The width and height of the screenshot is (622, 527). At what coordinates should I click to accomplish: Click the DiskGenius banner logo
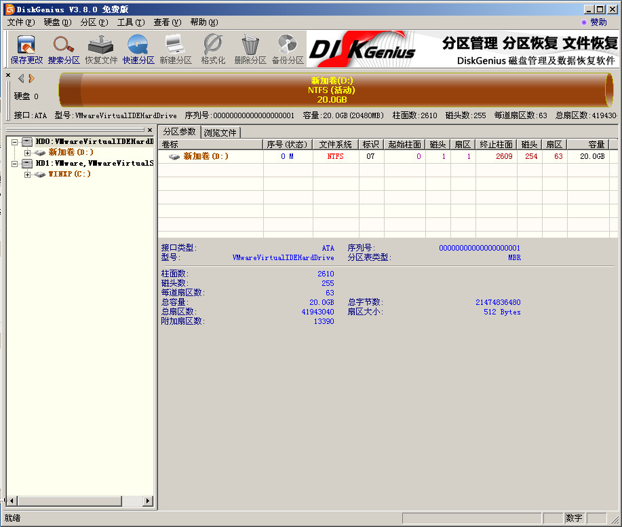[x=362, y=50]
